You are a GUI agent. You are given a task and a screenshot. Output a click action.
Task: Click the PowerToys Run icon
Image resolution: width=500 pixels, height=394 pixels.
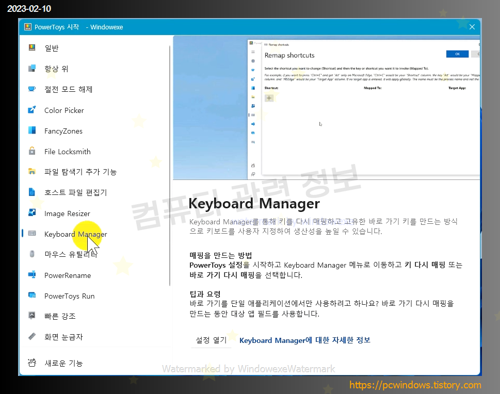32,295
